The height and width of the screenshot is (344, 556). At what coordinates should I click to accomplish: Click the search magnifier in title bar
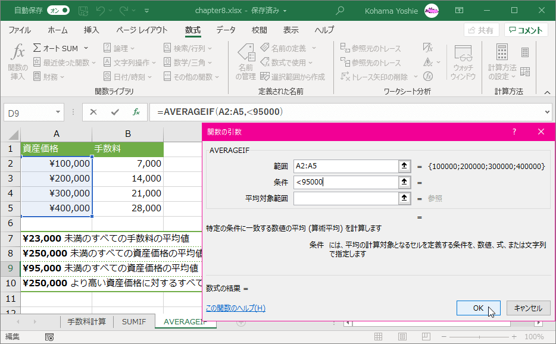[x=340, y=11]
